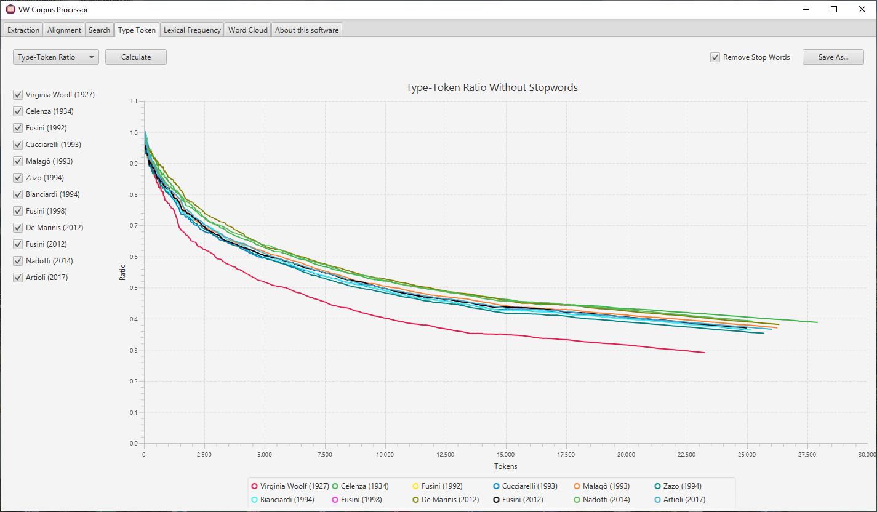The width and height of the screenshot is (877, 512).
Task: Open the Type-Token Ratio dropdown
Action: tap(55, 57)
